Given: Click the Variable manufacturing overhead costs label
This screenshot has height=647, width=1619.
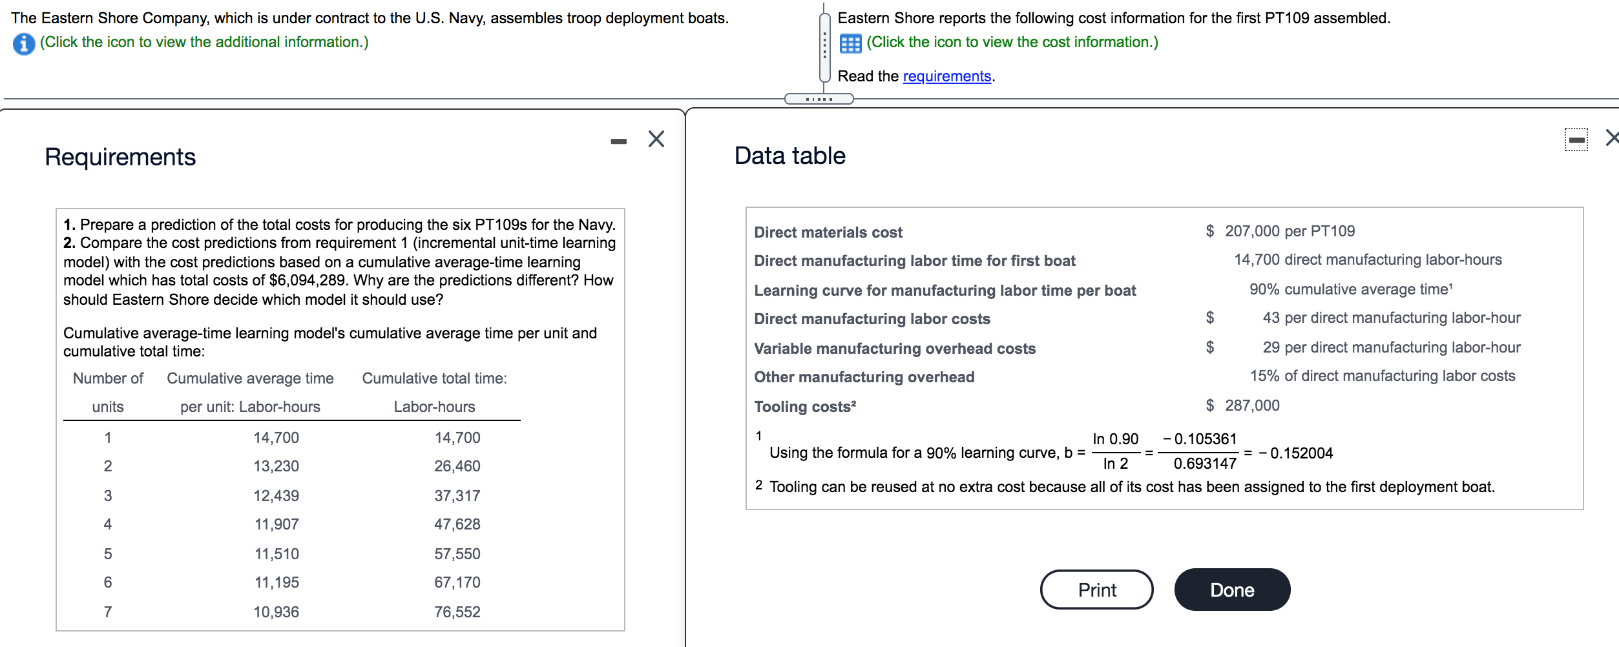Looking at the screenshot, I should (x=895, y=349).
